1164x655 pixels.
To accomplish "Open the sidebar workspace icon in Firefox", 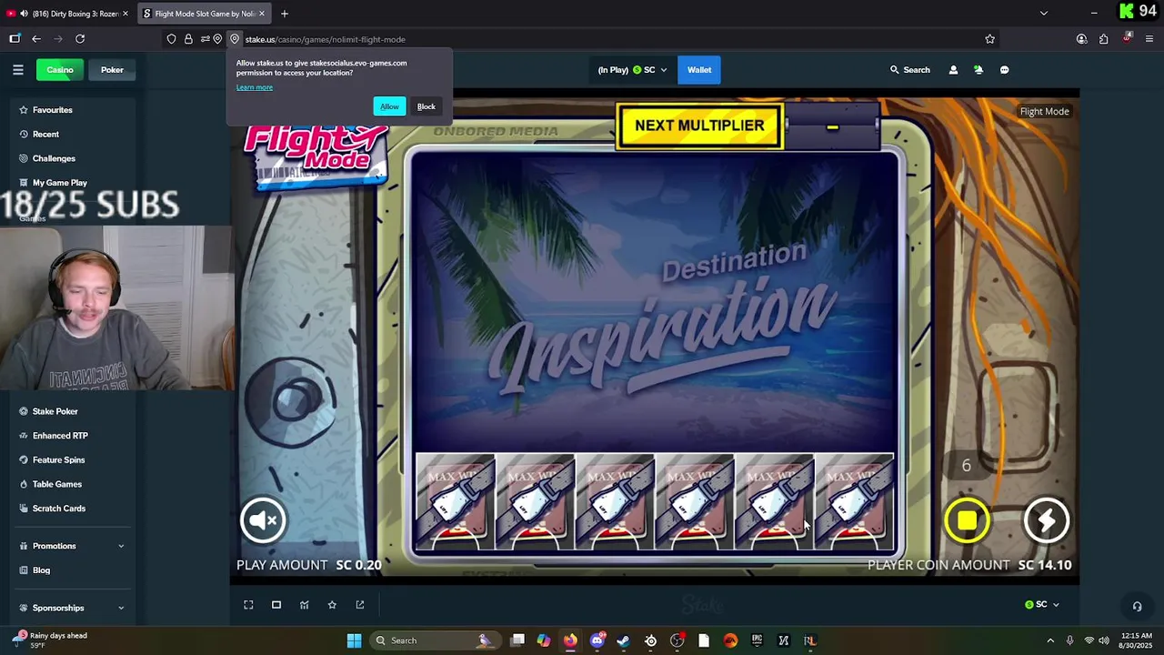I will (x=15, y=39).
